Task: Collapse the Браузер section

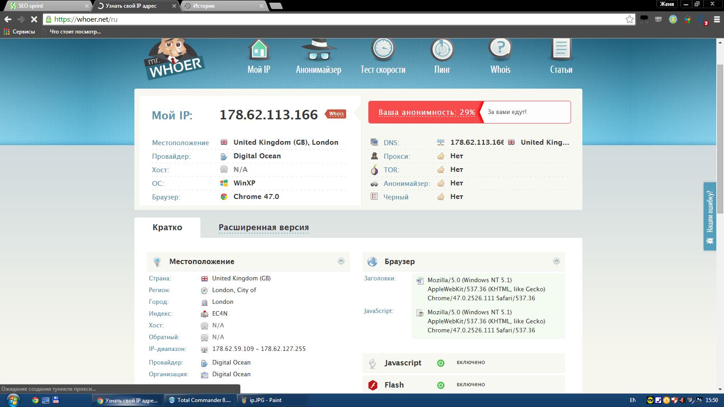Action: [x=557, y=261]
